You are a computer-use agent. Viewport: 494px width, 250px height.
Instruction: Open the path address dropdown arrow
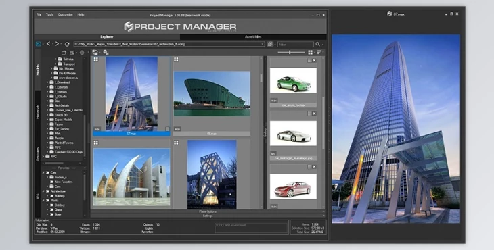(263, 45)
